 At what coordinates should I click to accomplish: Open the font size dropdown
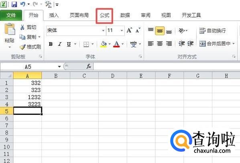point(122,31)
